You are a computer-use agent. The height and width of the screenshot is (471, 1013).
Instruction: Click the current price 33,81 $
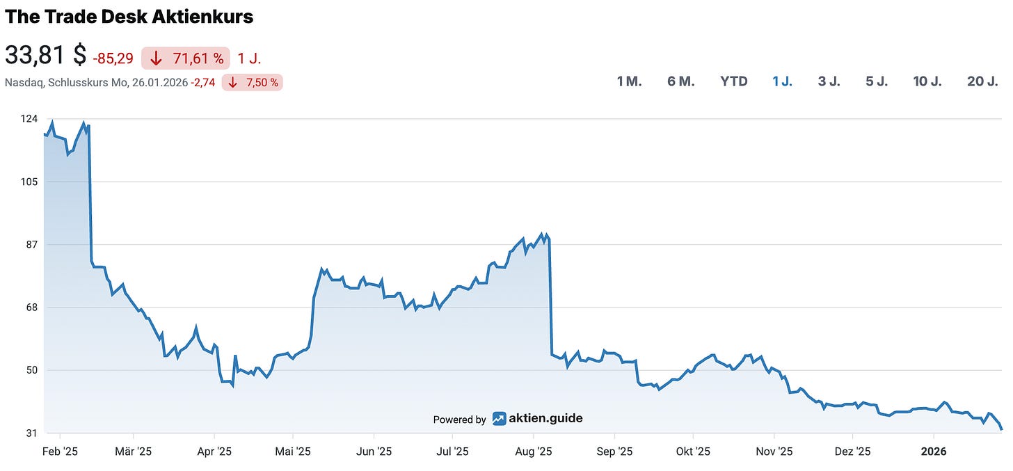[46, 56]
